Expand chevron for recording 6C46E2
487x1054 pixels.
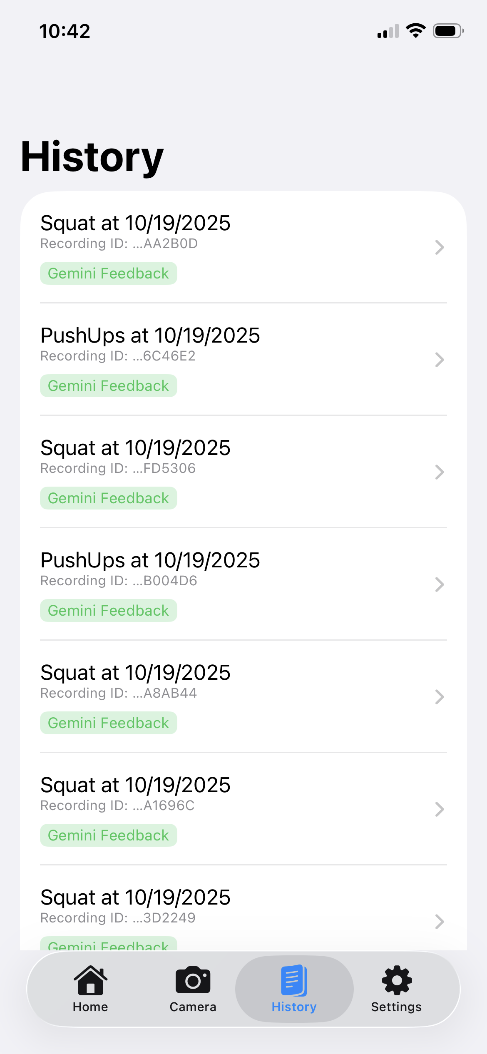point(439,360)
